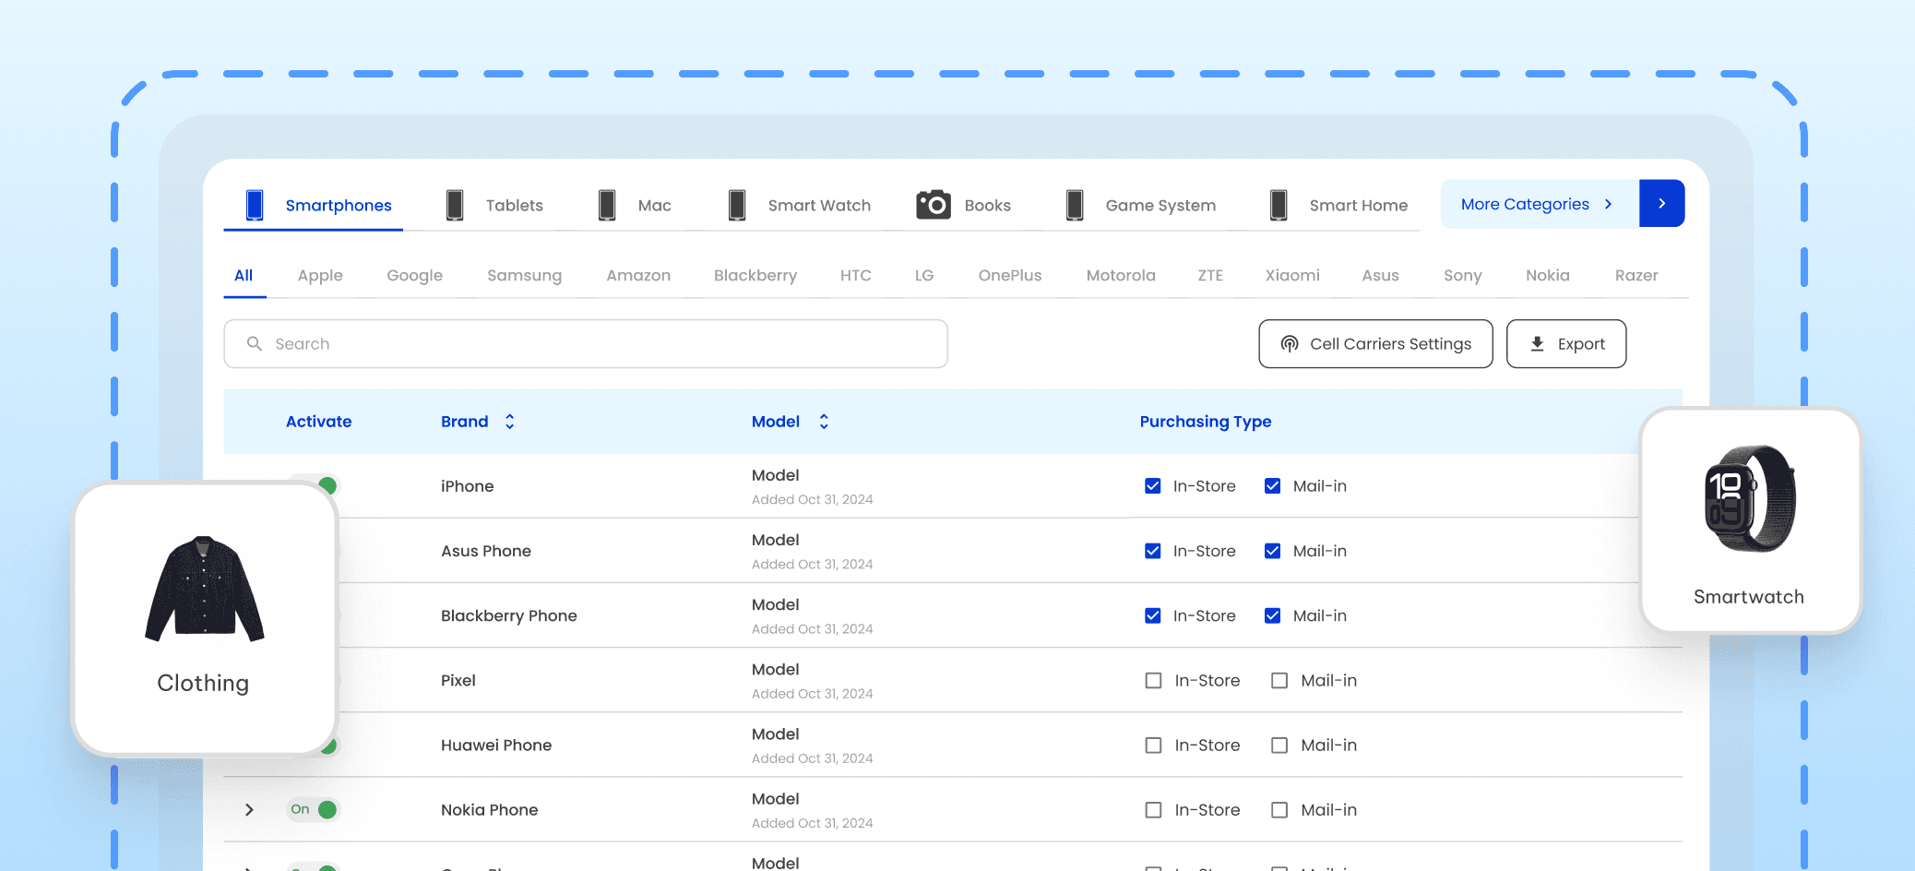
Task: Uncheck Mail-in for Asus Phone
Action: pos(1273,551)
